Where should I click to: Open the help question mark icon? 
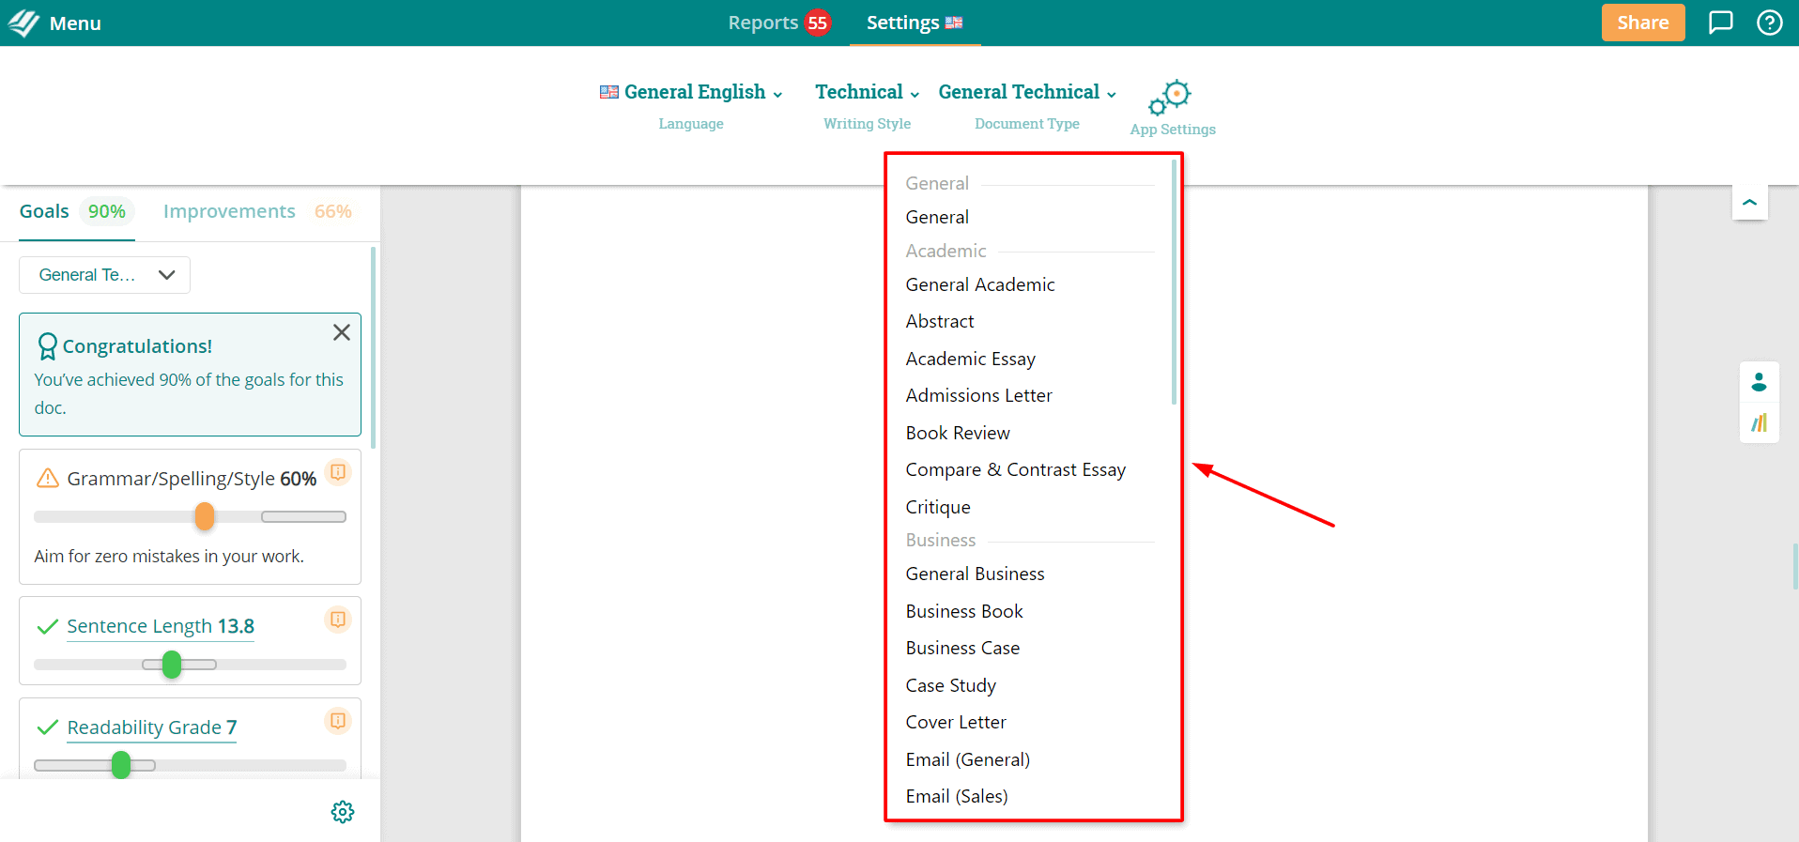(x=1769, y=23)
